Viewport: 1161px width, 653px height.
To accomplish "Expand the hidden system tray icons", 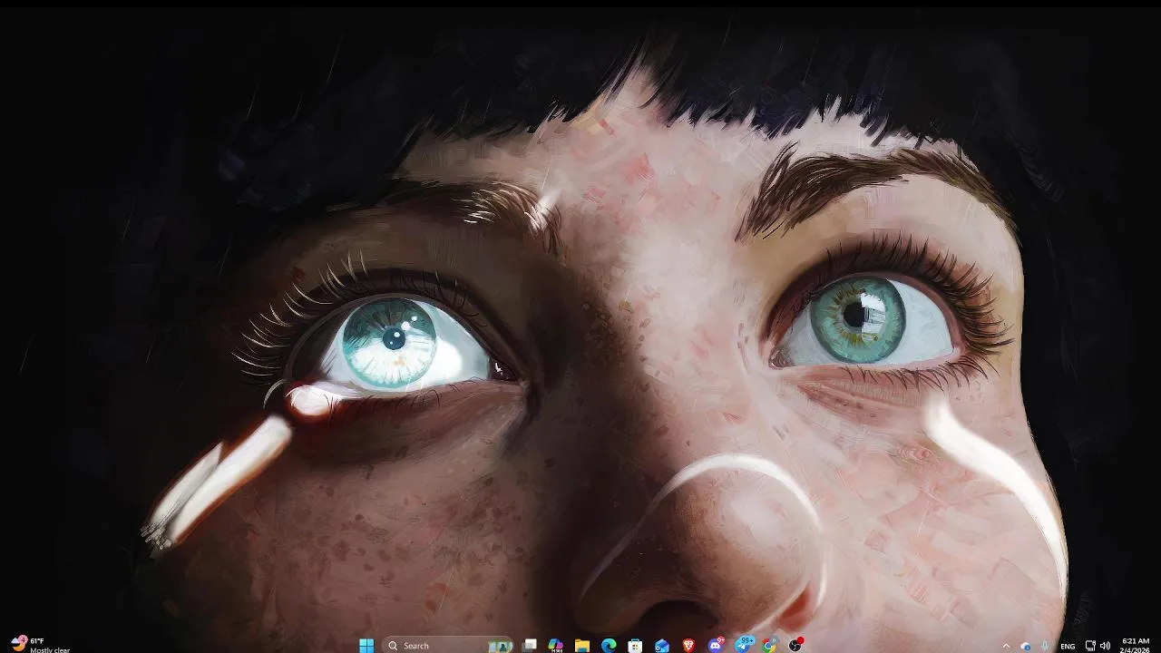I will coord(1005,646).
